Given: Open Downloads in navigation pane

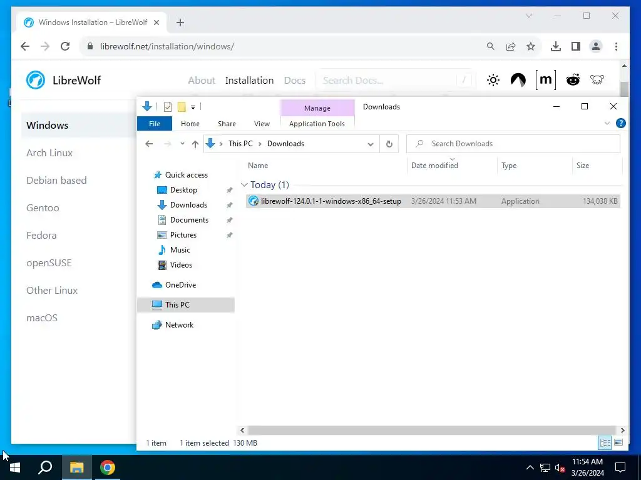Looking at the screenshot, I should (188, 205).
